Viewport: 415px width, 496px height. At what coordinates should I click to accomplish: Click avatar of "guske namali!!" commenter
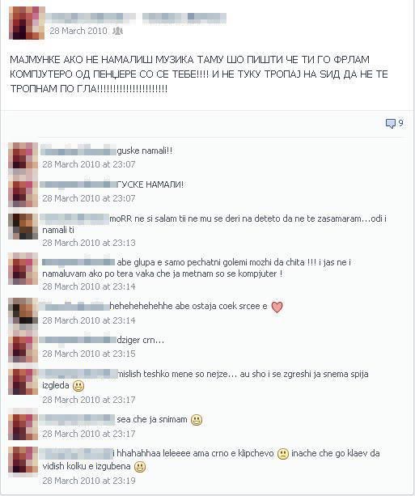point(23,157)
